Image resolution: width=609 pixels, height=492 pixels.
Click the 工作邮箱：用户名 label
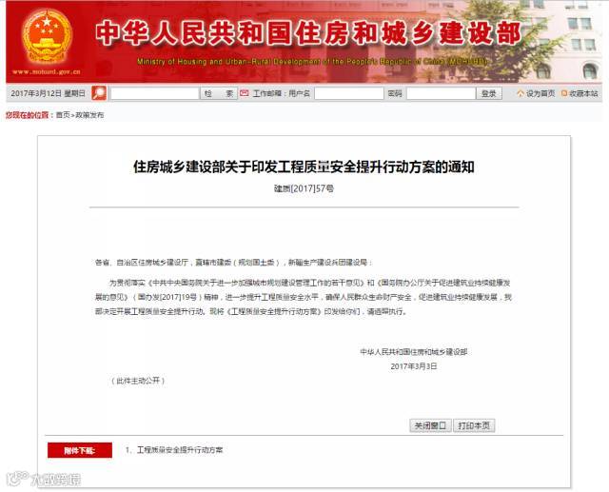coord(282,93)
